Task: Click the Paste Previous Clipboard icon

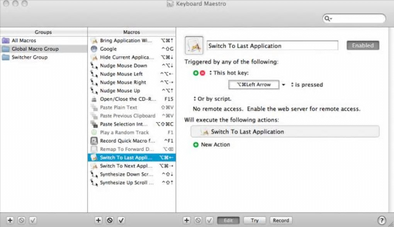Action: 94,116
